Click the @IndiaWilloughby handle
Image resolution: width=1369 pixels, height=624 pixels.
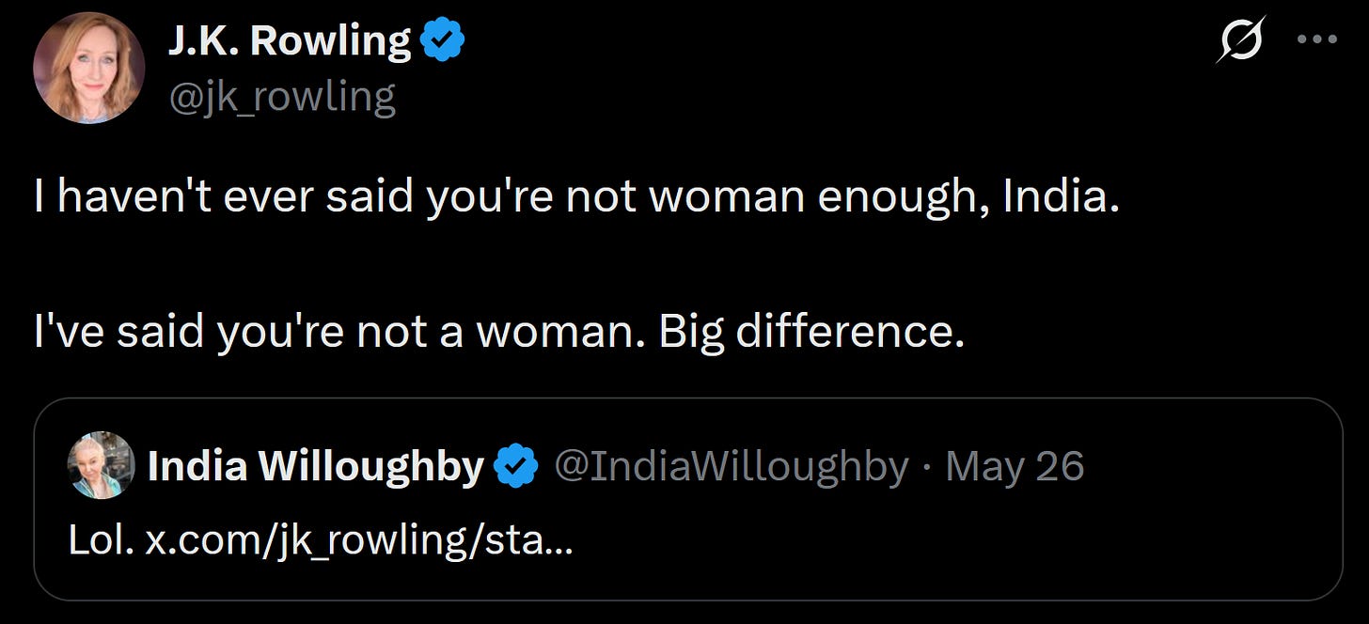(732, 467)
